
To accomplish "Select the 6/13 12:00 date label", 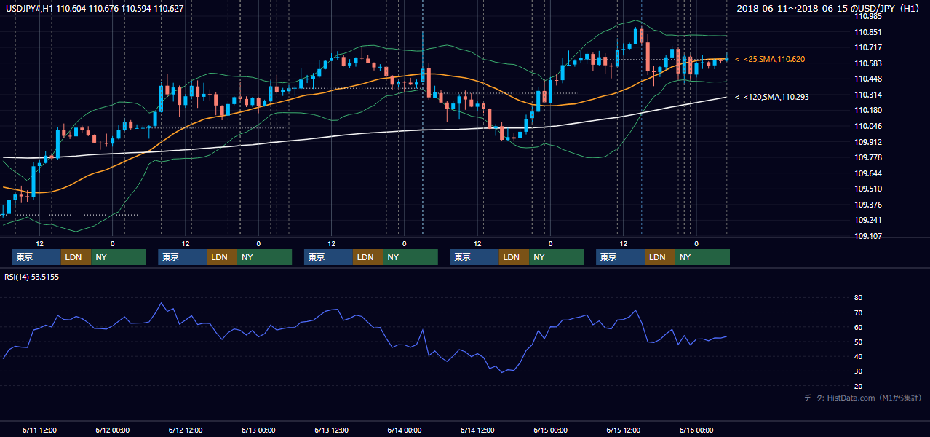I will (331, 430).
